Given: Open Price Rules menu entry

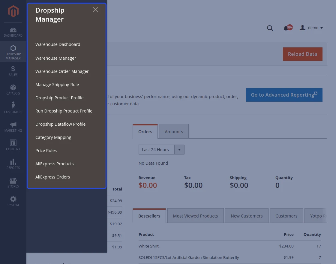Looking at the screenshot, I should coord(46,151).
